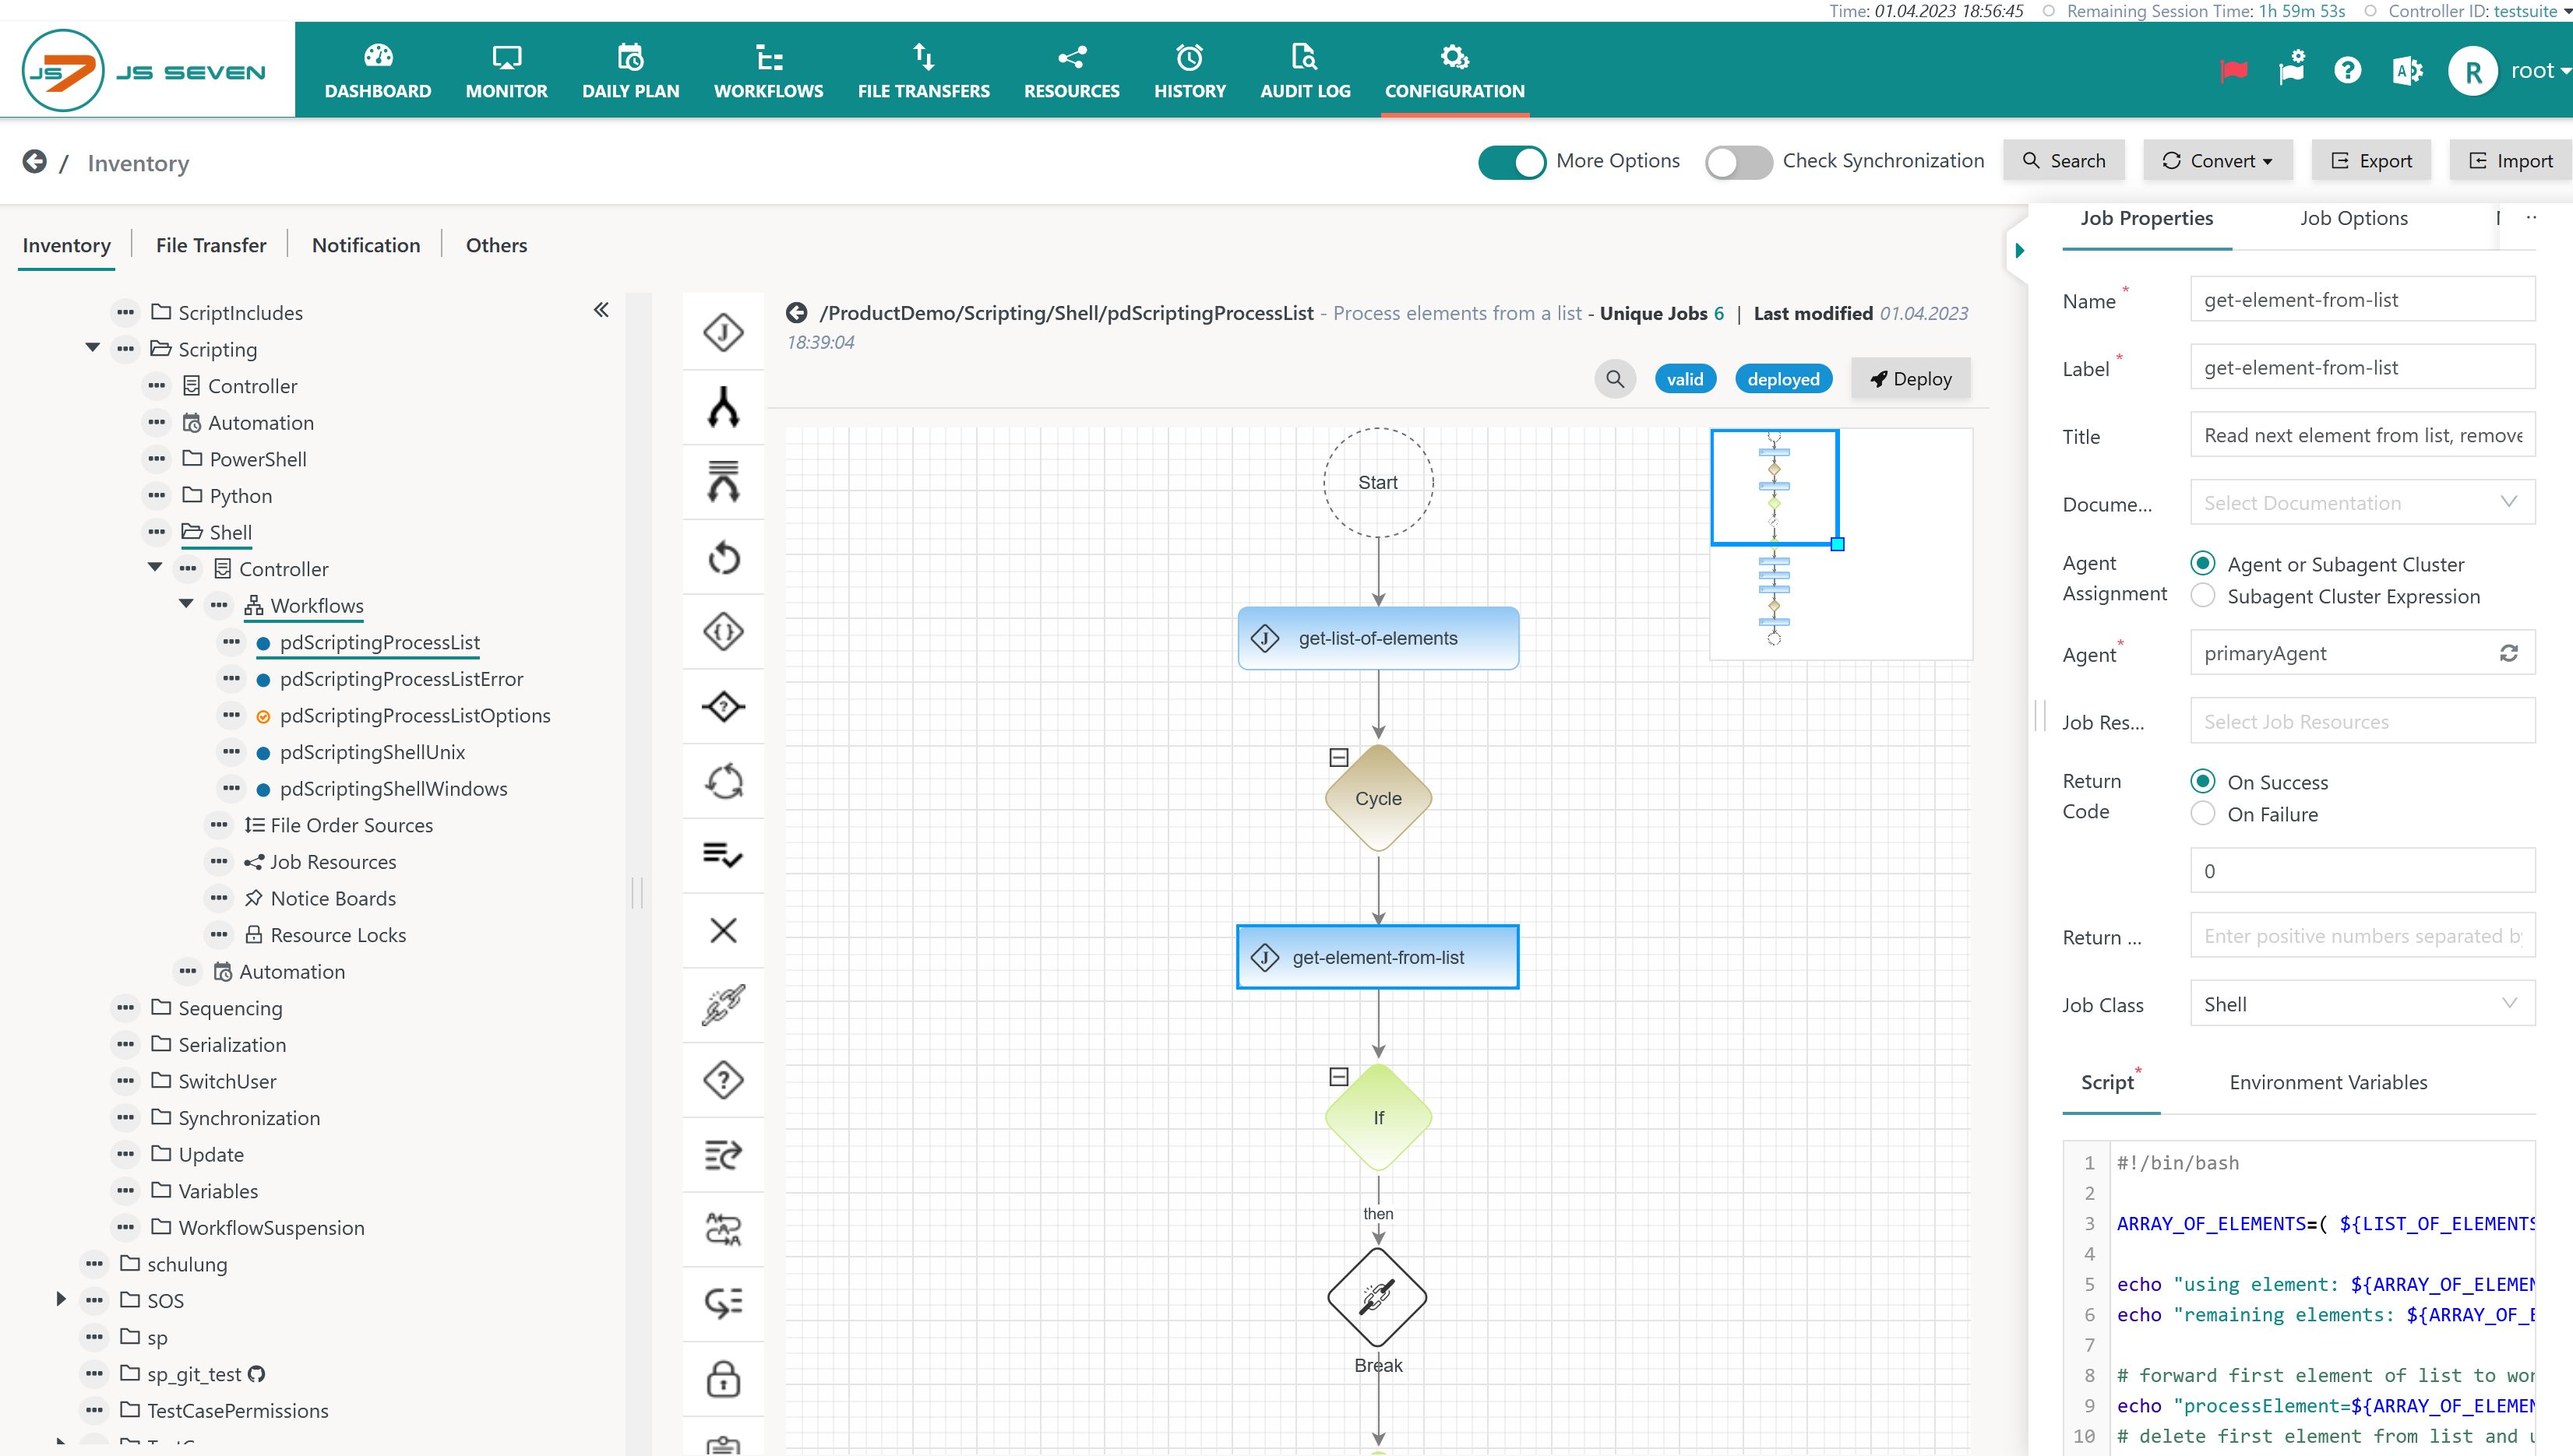Open the Audit Log menu

(x=1305, y=71)
